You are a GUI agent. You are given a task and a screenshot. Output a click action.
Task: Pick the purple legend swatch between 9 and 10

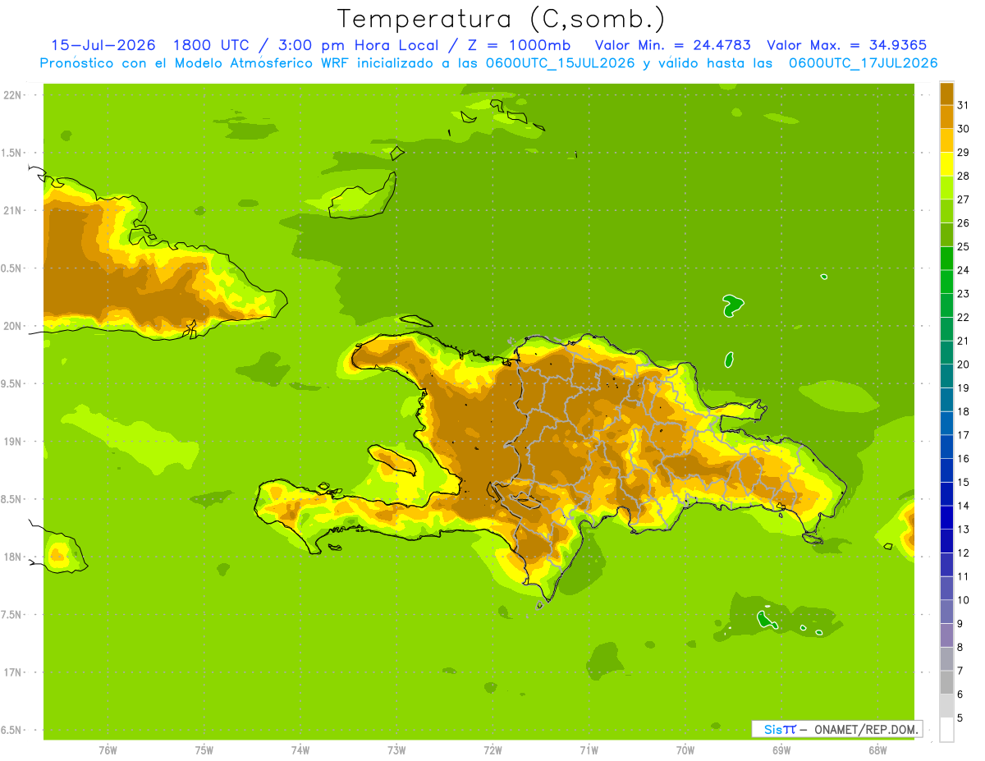click(x=946, y=611)
